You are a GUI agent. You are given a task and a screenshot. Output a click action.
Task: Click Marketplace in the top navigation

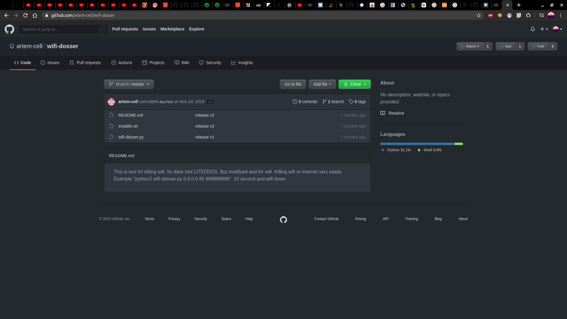[172, 29]
